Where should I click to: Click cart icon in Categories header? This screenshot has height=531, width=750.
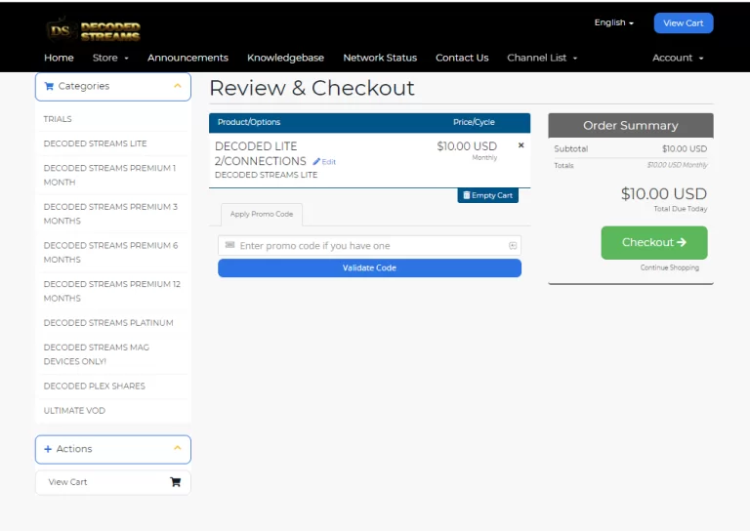49,86
